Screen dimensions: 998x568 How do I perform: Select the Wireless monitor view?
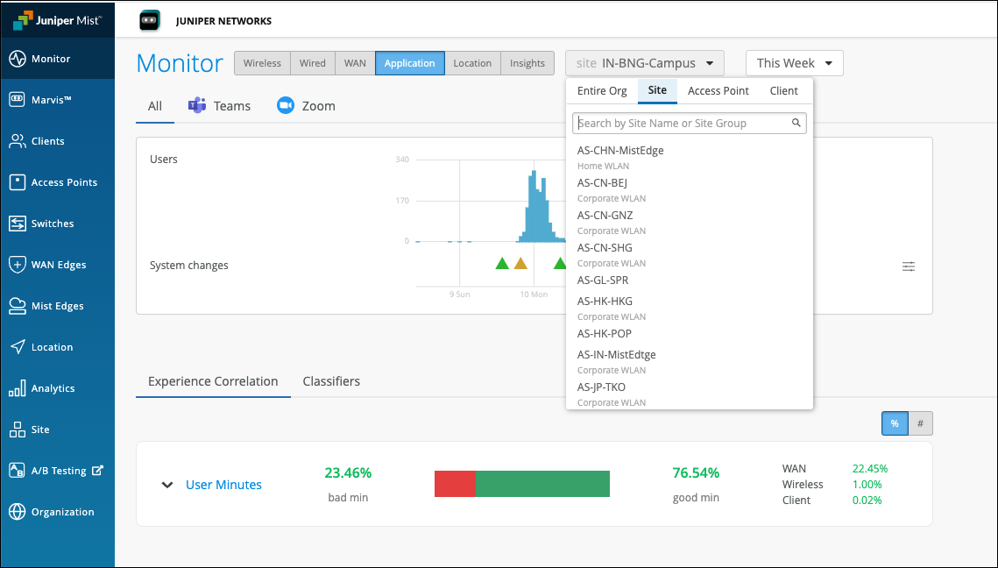(x=262, y=63)
